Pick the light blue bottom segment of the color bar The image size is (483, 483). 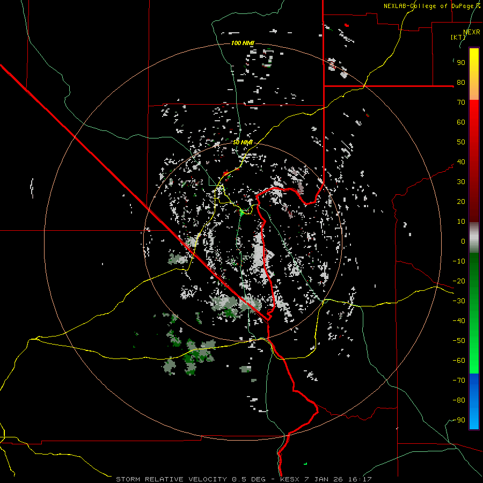click(x=474, y=416)
